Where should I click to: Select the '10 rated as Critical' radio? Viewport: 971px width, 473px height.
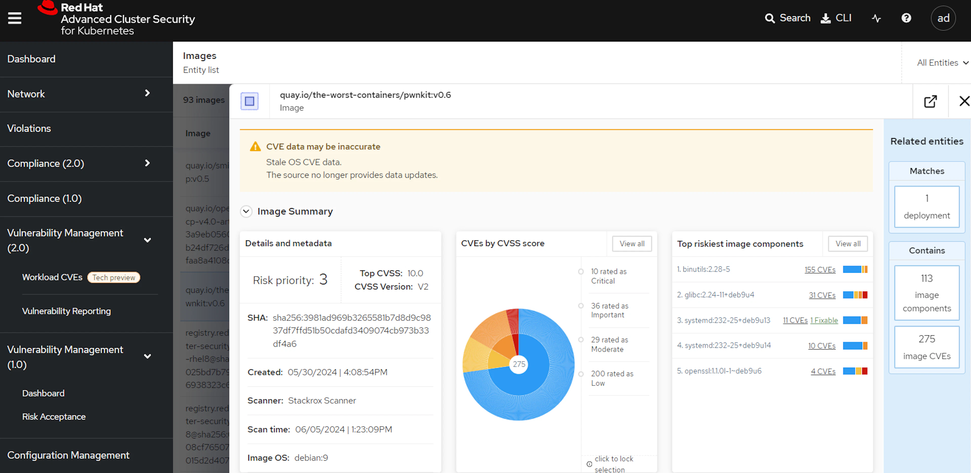[x=581, y=272]
